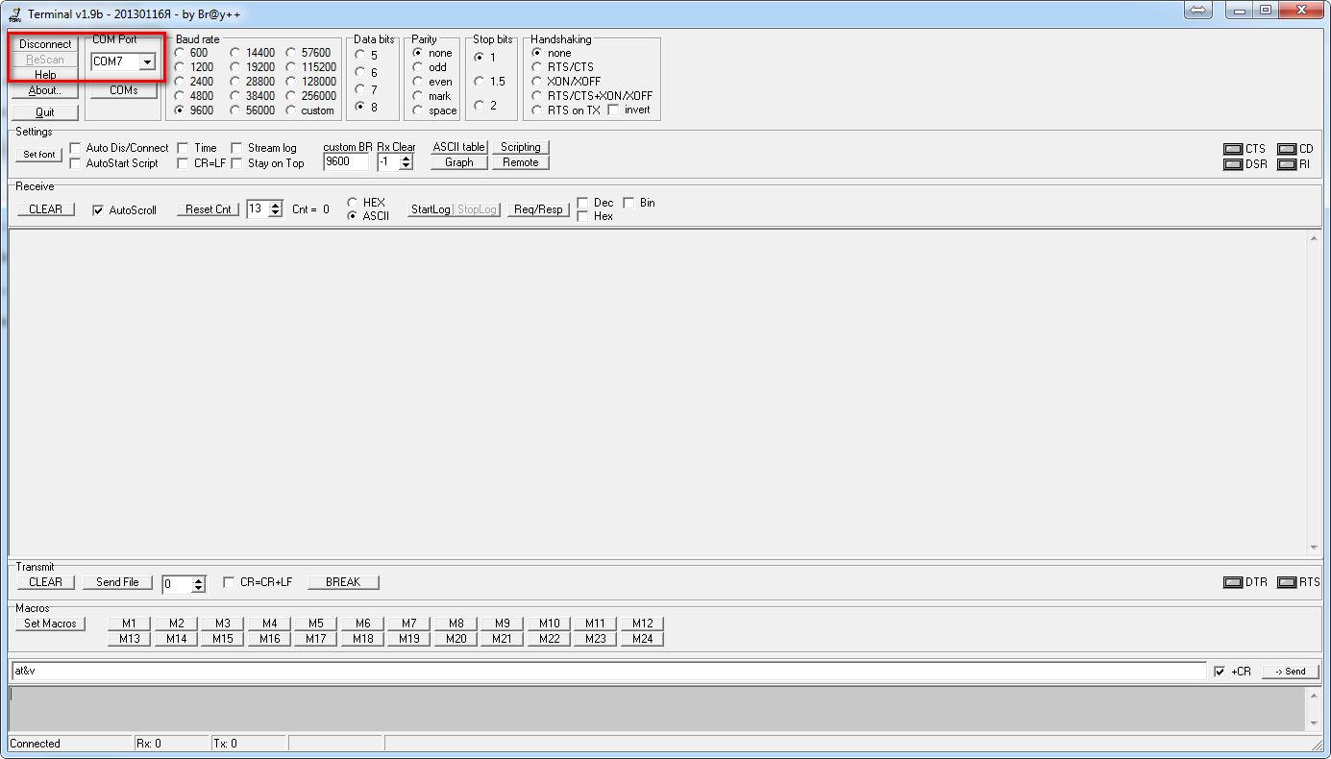This screenshot has width=1331, height=759.
Task: Open the COM Port dropdown
Action: pos(147,62)
